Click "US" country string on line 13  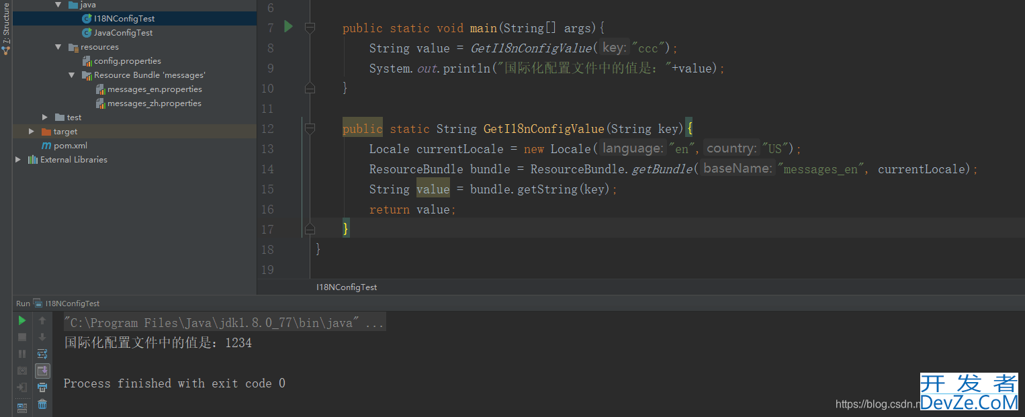point(774,149)
